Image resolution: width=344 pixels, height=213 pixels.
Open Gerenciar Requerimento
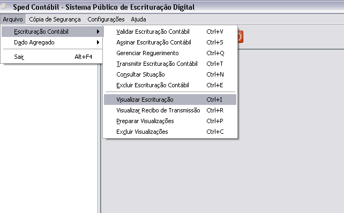pos(170,53)
